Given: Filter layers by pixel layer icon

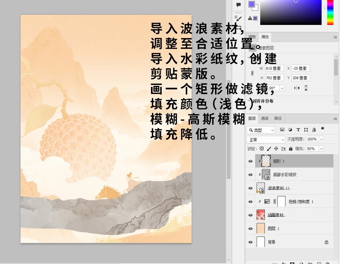Looking at the screenshot, I should coord(282,130).
